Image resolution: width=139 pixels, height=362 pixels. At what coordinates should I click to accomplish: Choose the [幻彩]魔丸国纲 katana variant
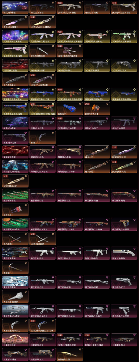point(42,239)
